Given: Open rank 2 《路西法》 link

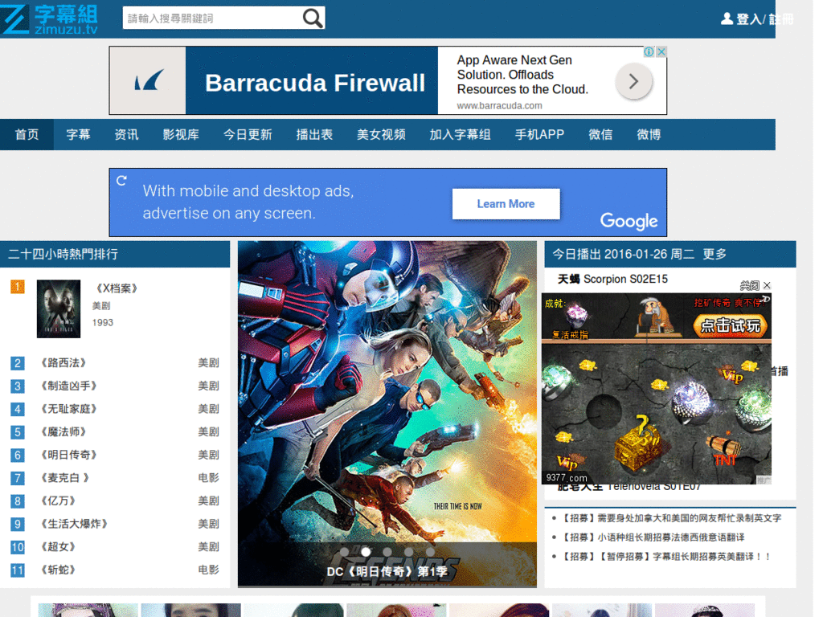Looking at the screenshot, I should [x=63, y=363].
